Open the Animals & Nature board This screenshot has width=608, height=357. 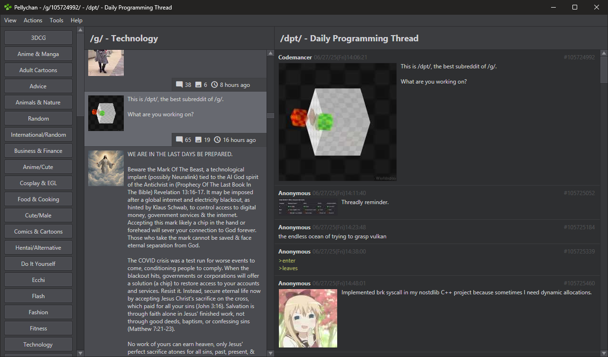click(x=38, y=103)
